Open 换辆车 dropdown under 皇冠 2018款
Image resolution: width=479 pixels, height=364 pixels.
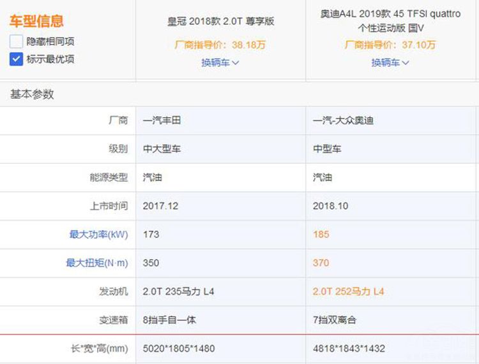[220, 62]
